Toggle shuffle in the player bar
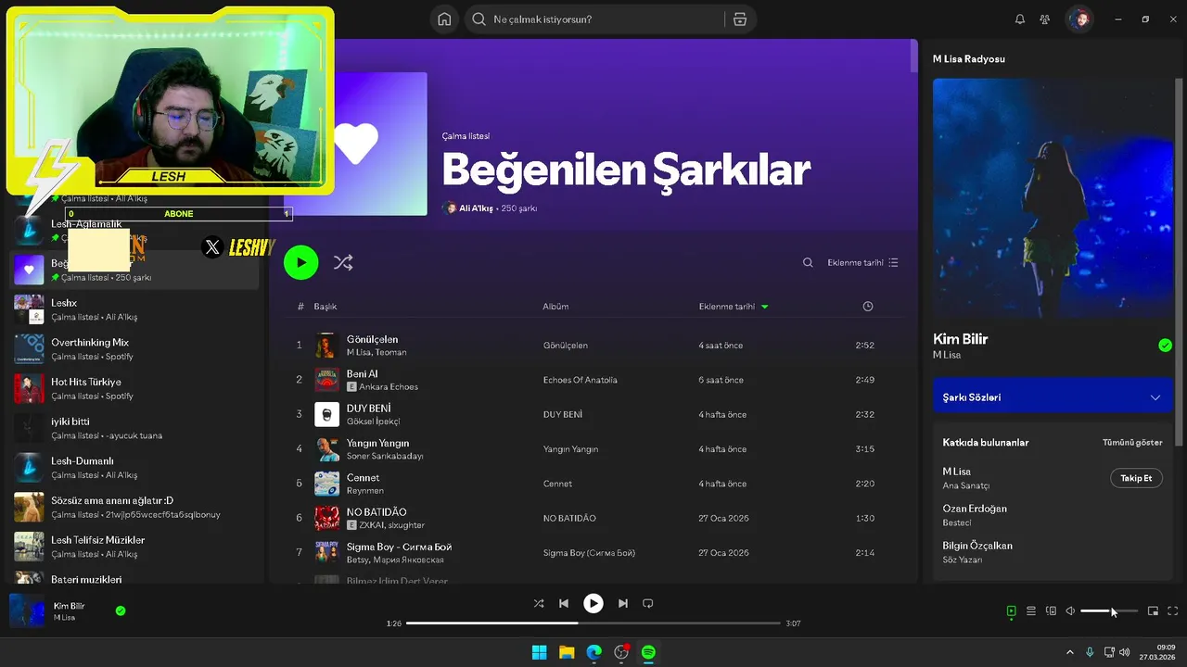1187x667 pixels. pyautogui.click(x=539, y=603)
